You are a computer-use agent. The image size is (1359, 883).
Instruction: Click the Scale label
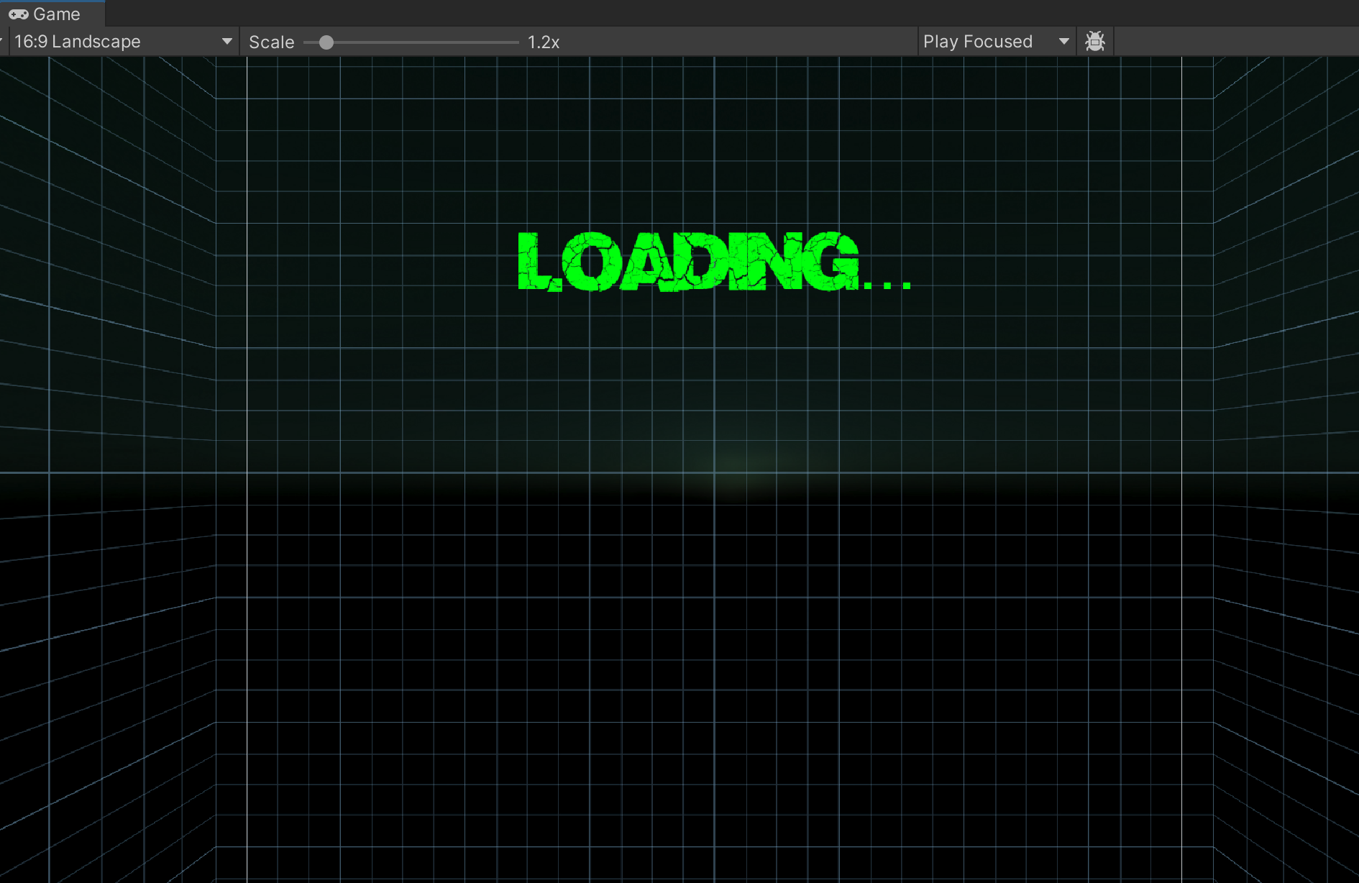click(x=272, y=42)
